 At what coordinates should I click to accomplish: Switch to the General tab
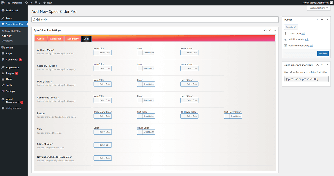[x=41, y=39]
